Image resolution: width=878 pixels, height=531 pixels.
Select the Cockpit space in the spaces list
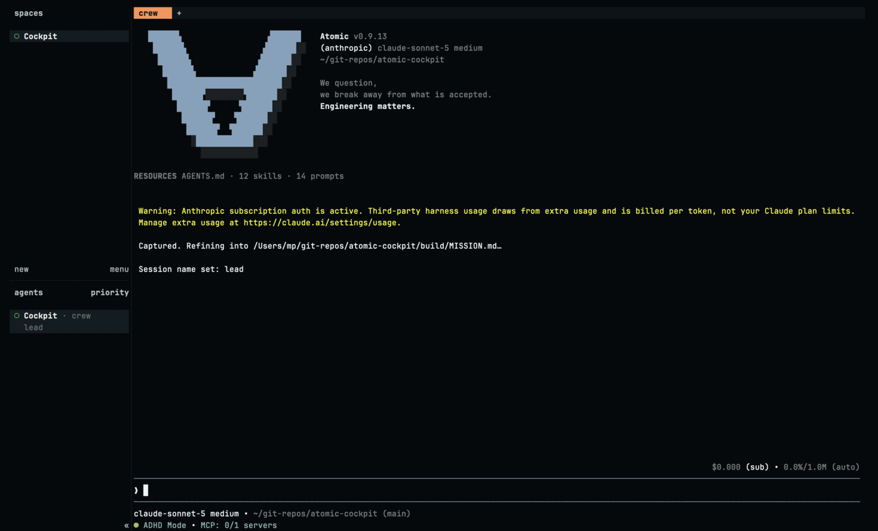(69, 36)
